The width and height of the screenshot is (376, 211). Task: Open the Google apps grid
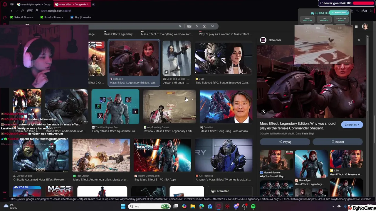point(356,26)
